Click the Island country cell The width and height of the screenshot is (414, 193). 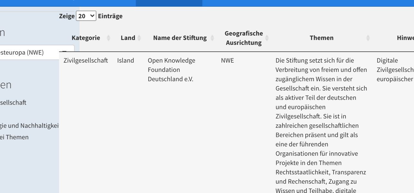(125, 60)
